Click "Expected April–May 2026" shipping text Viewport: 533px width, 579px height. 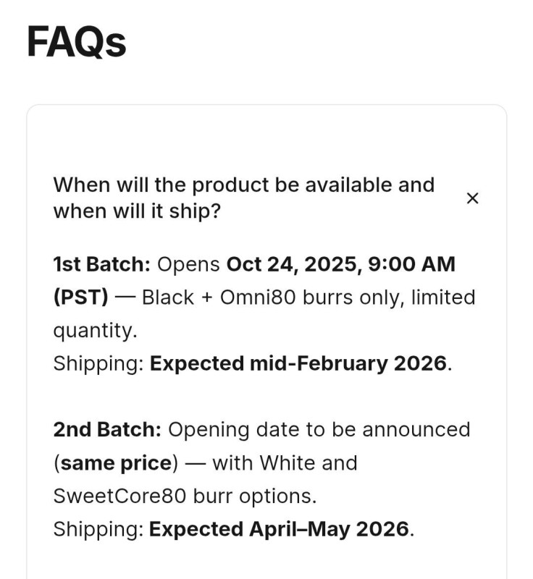click(x=279, y=529)
